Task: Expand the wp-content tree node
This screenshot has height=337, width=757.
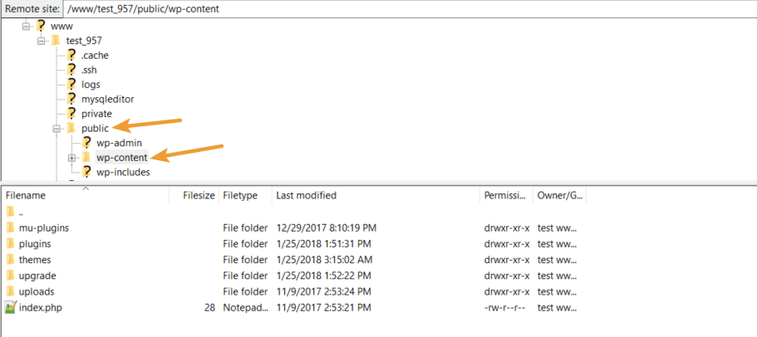Action: click(71, 158)
